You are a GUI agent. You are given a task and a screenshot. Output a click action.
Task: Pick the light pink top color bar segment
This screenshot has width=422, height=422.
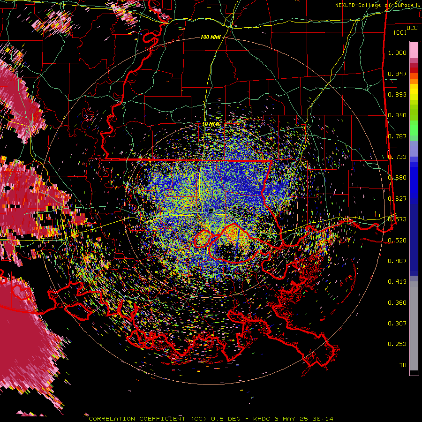click(414, 50)
